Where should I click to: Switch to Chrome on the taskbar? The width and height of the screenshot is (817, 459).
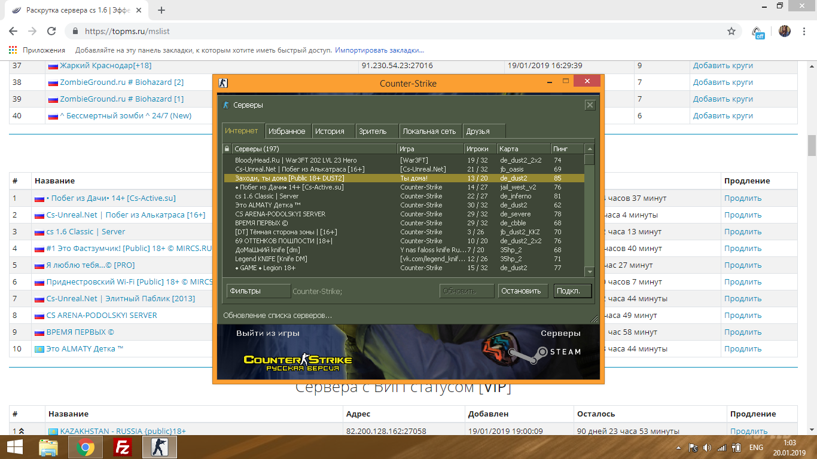(x=86, y=447)
